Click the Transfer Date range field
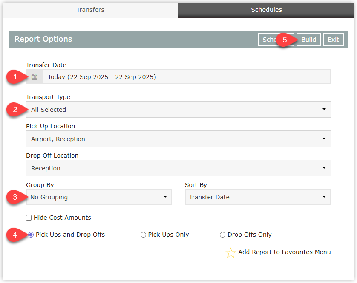The width and height of the screenshot is (357, 283). tap(187, 77)
